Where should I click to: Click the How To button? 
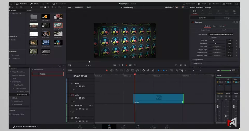pos(224,30)
